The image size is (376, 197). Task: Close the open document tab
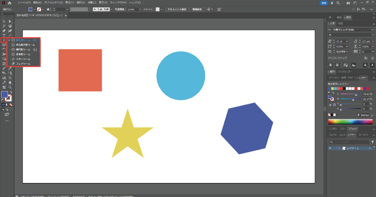(x=66, y=15)
